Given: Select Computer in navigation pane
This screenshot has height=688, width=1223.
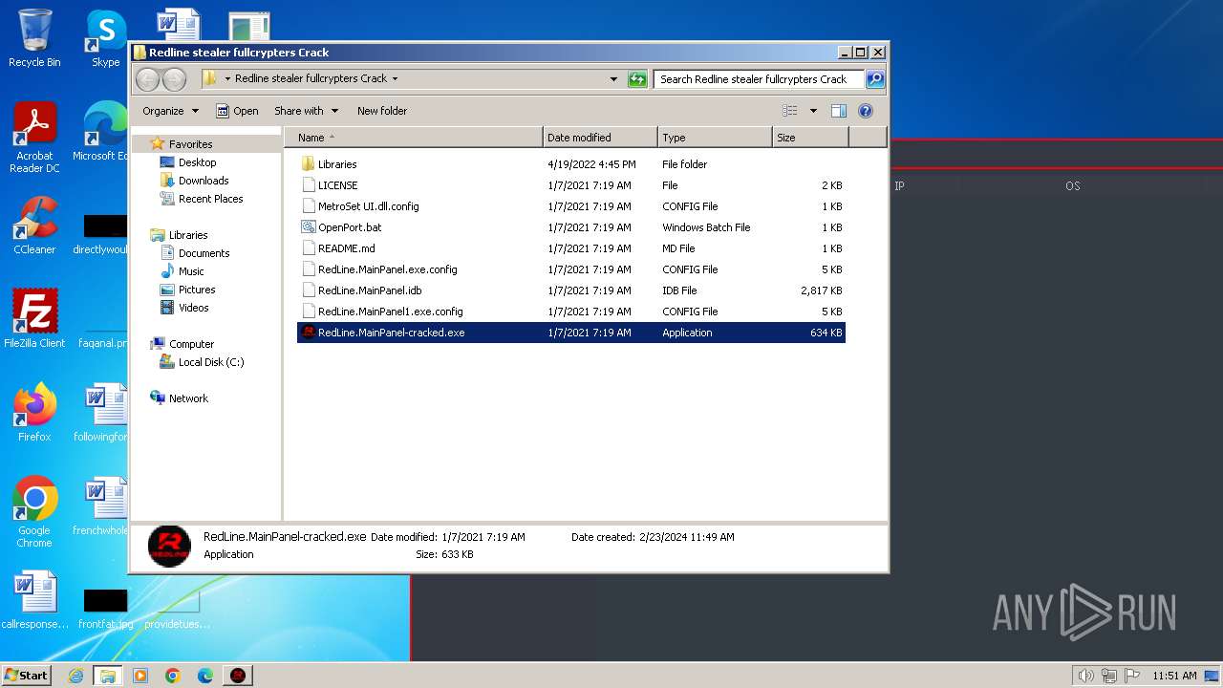Looking at the screenshot, I should click(191, 344).
